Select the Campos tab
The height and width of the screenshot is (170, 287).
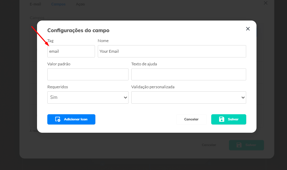point(58,4)
